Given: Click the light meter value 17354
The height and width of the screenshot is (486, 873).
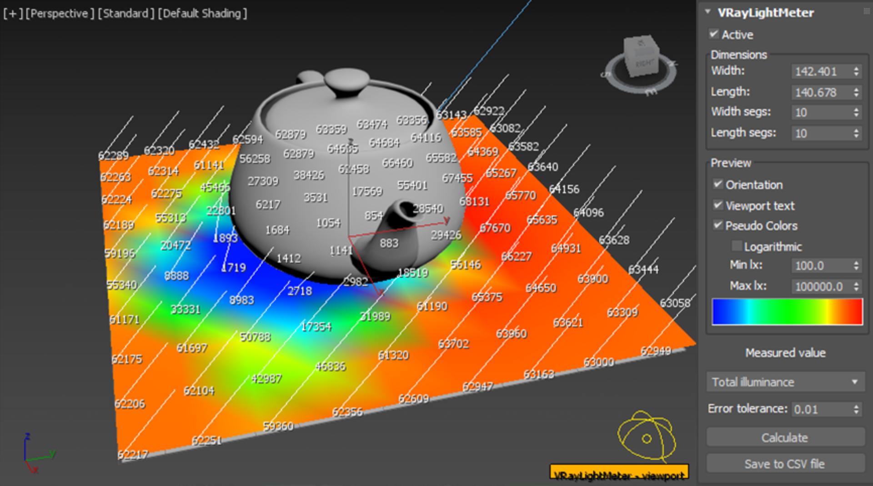Looking at the screenshot, I should pos(316,326).
